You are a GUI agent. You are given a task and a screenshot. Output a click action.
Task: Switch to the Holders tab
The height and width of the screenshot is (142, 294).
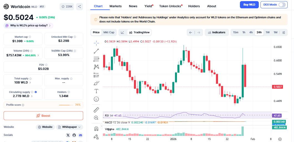point(194,6)
